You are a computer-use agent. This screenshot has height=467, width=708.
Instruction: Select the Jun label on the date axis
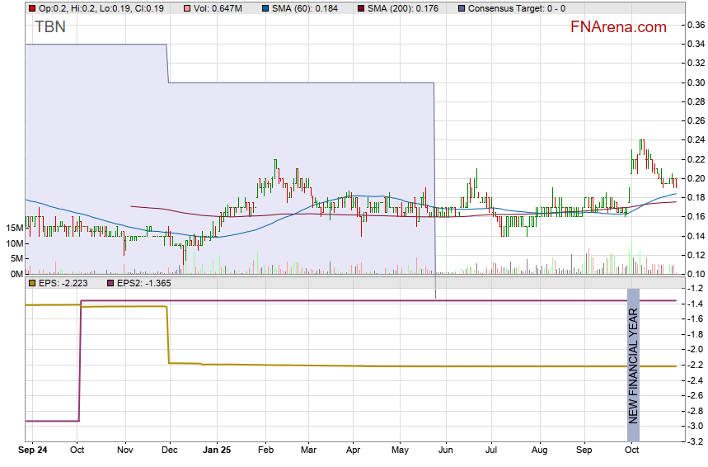pos(446,451)
